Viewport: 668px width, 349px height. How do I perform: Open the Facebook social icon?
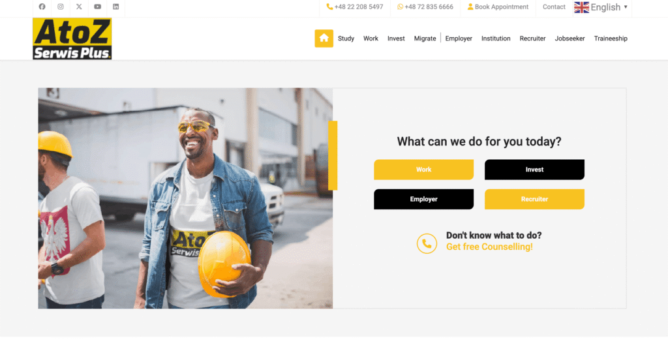(42, 7)
